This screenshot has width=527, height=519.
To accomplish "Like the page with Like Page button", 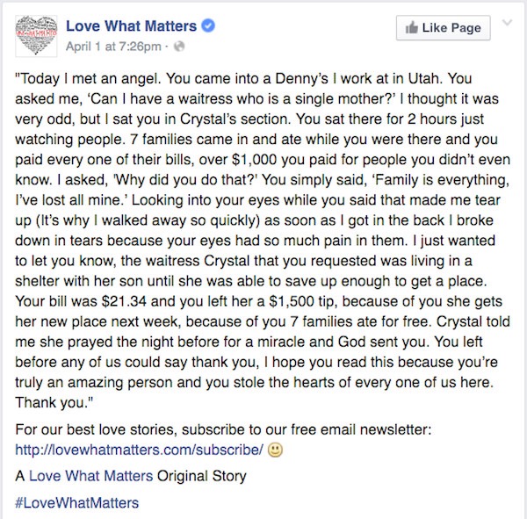I will point(443,27).
